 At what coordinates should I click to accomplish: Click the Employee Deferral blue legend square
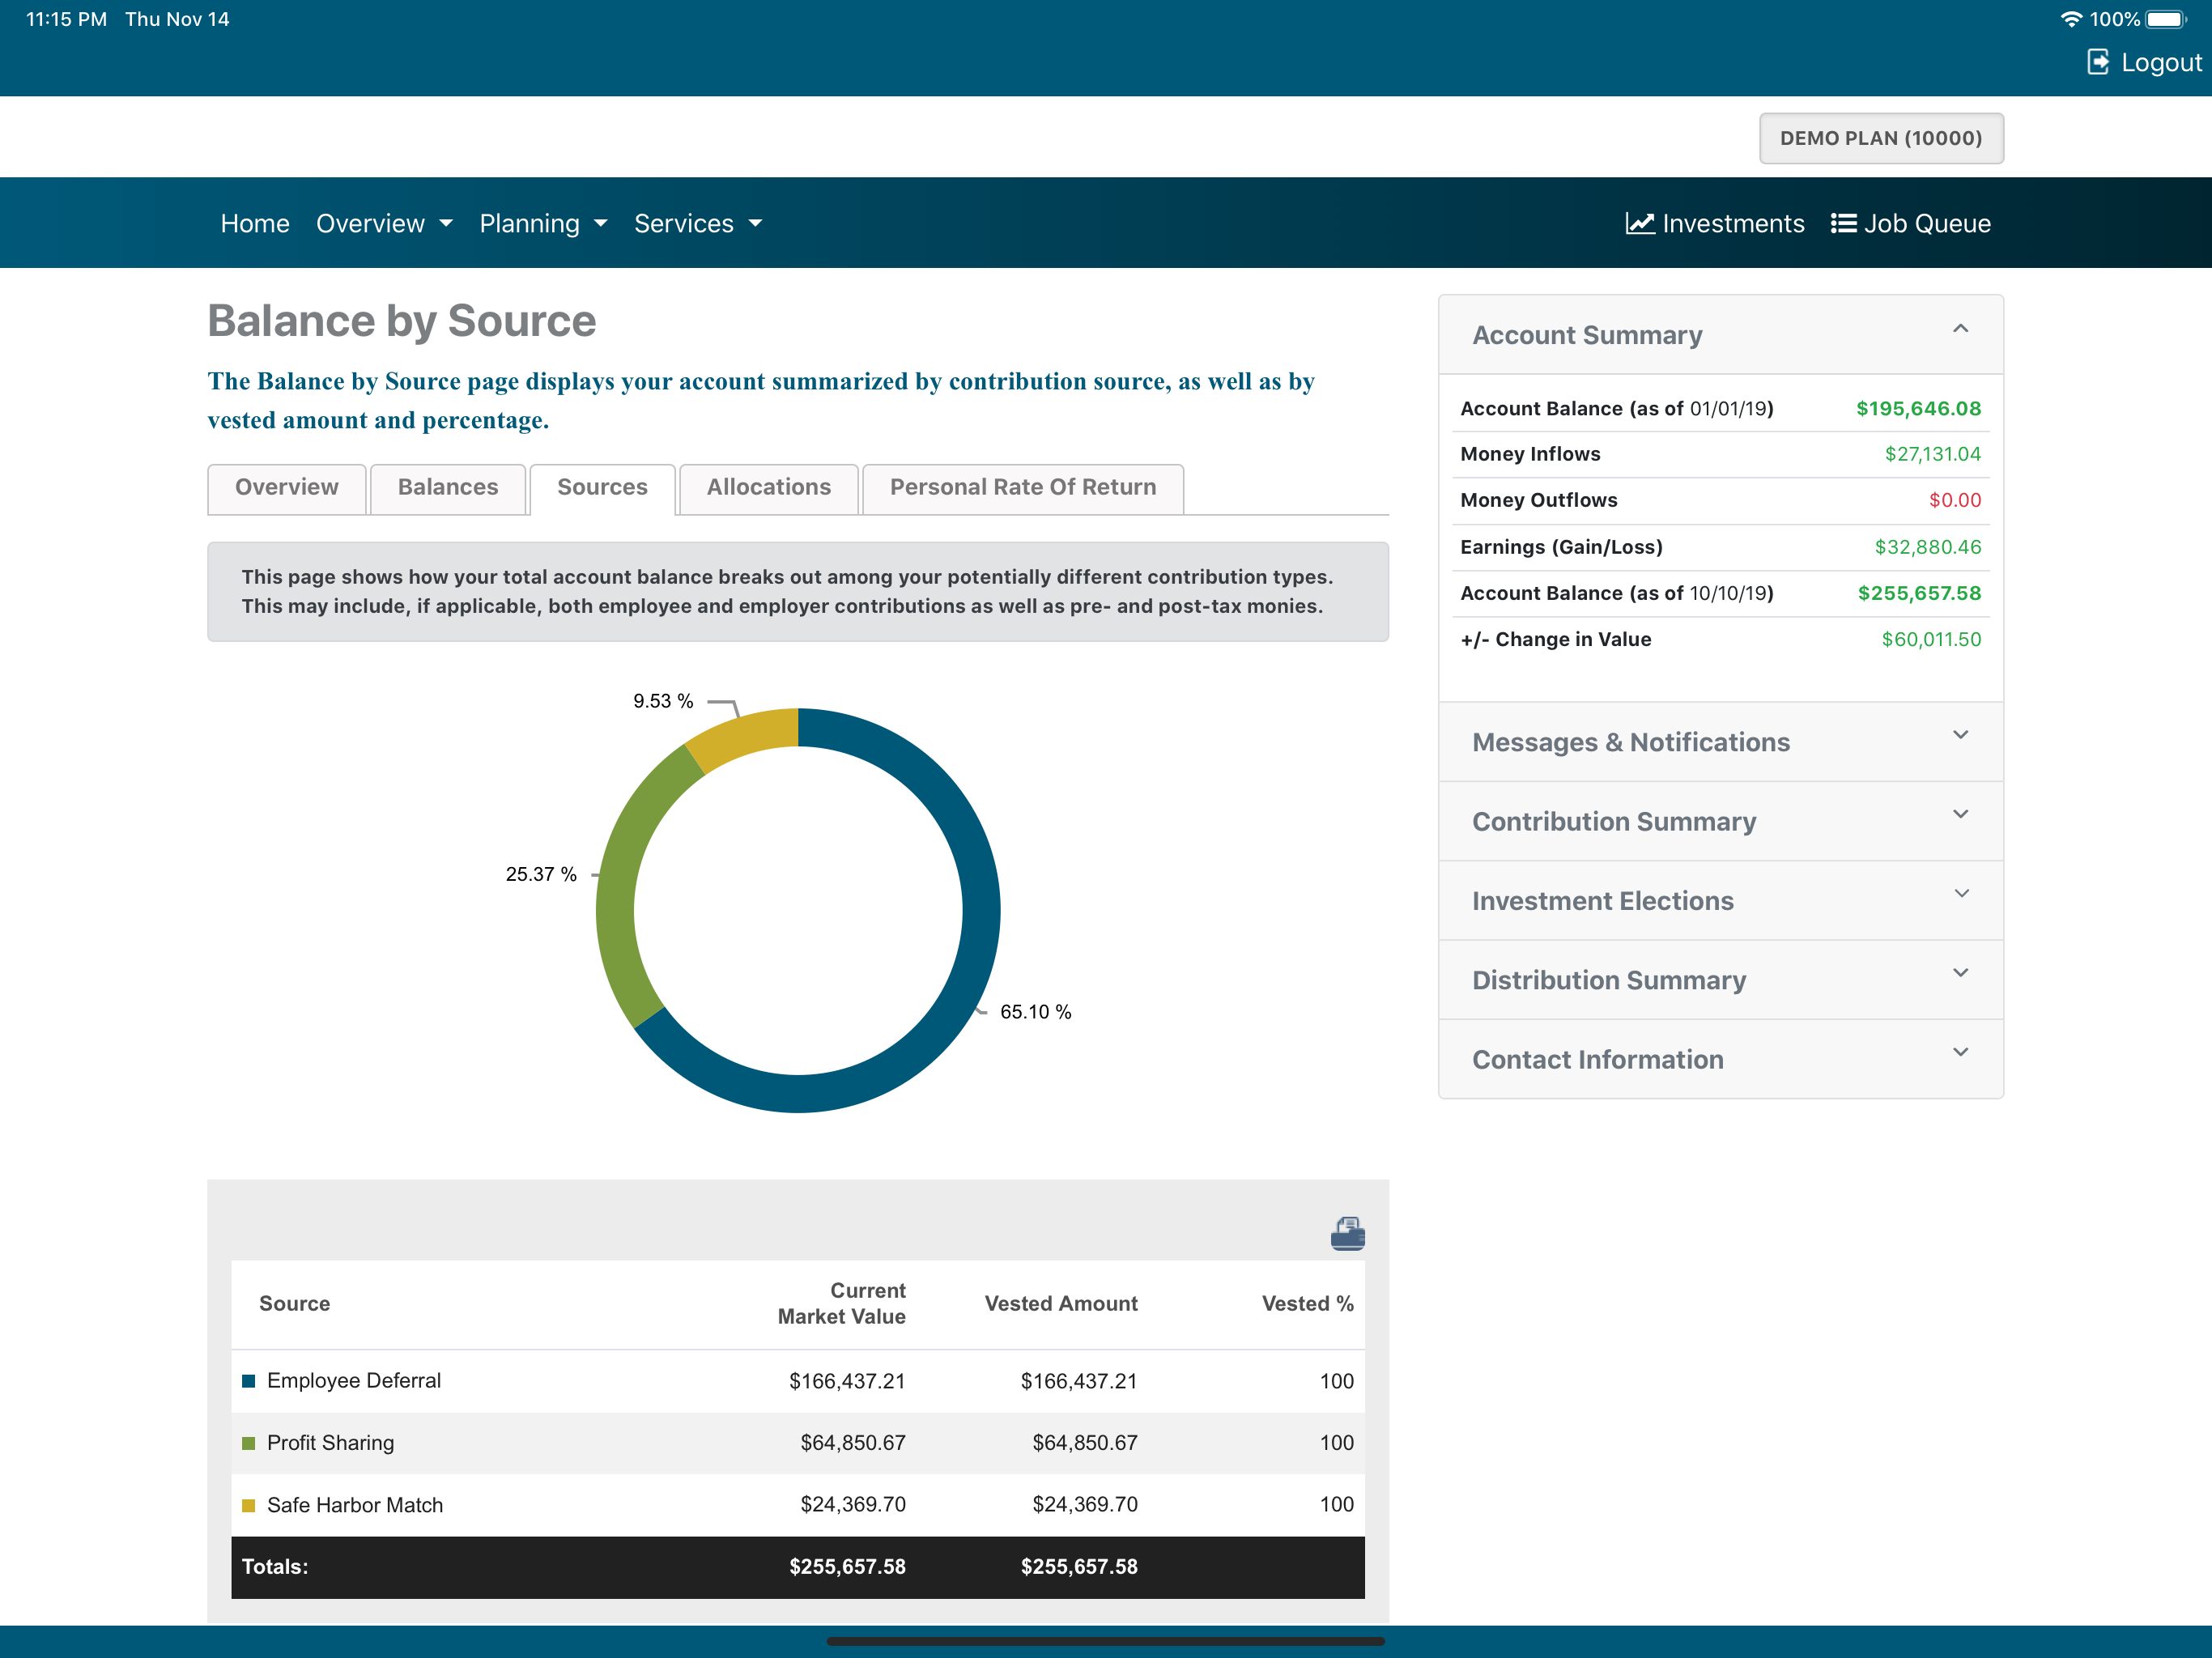(248, 1381)
